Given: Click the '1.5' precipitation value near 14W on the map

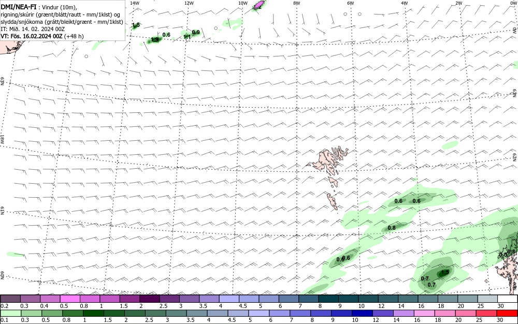Looking at the screenshot, I should click(x=136, y=25).
